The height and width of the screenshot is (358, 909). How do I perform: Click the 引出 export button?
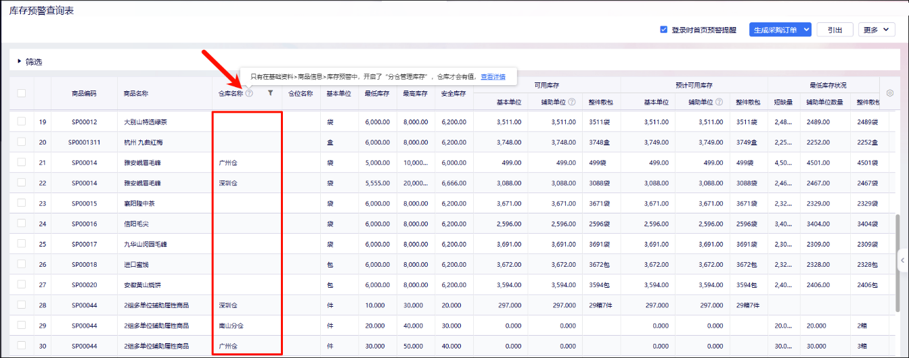[x=835, y=30]
